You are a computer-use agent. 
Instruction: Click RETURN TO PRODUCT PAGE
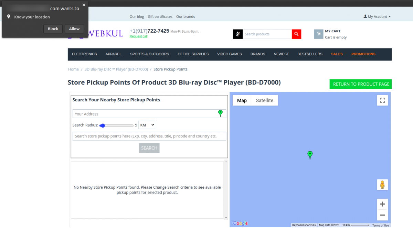(360, 84)
